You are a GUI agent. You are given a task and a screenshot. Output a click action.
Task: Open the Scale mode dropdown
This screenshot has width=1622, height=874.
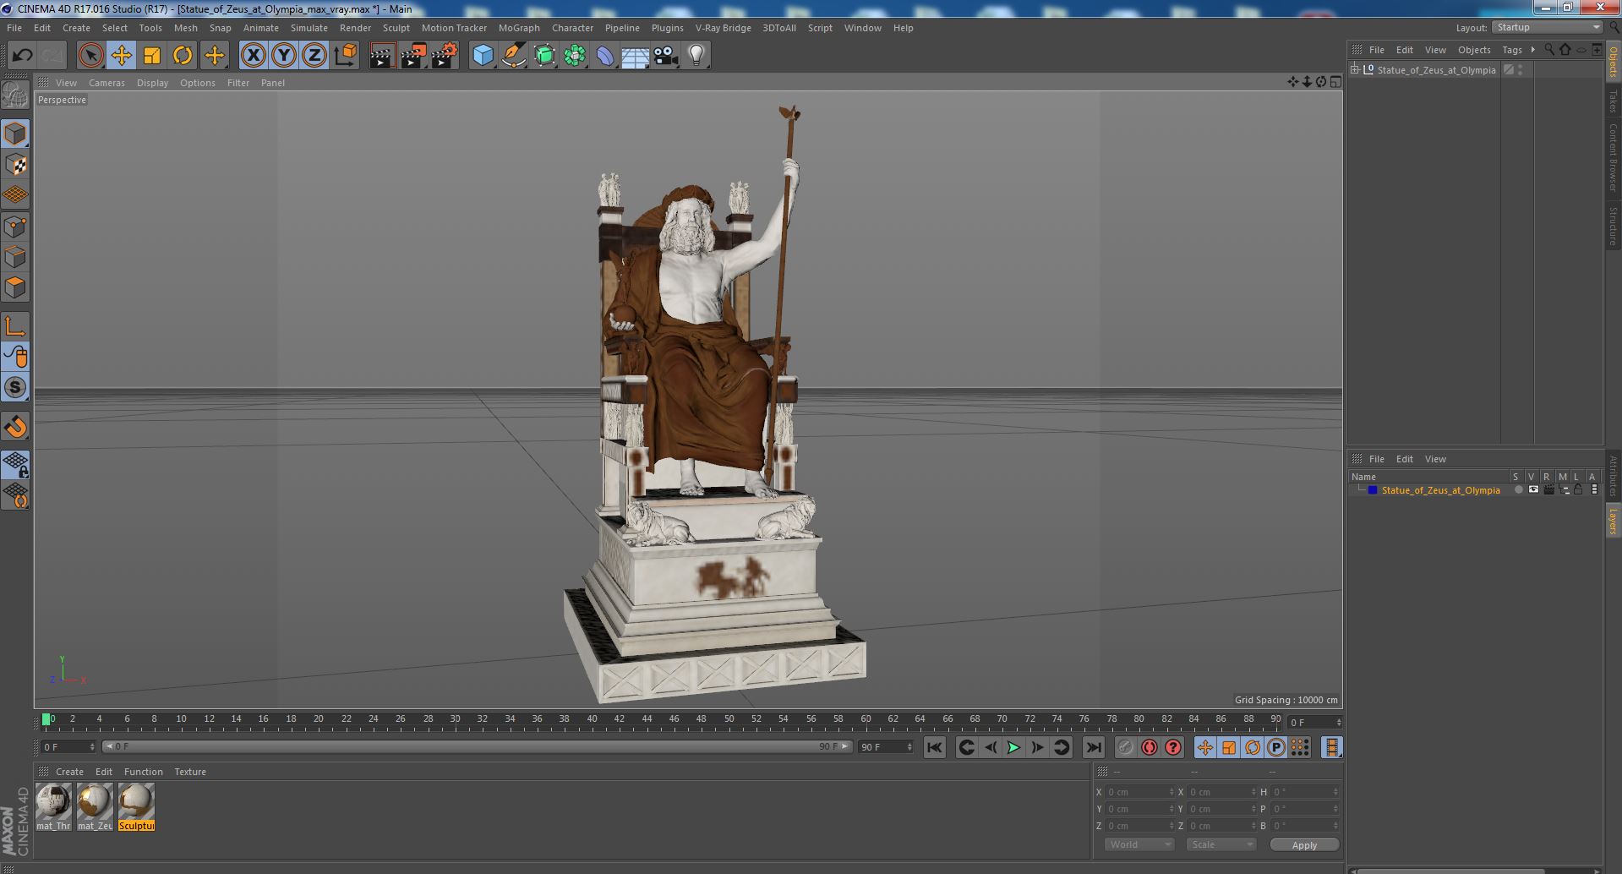click(x=1221, y=844)
